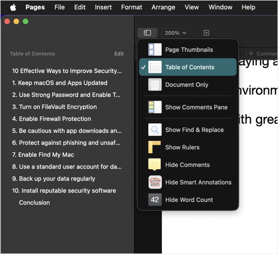Click the Apple logo menu
Viewport: 278px width, 254px height.
[13, 8]
